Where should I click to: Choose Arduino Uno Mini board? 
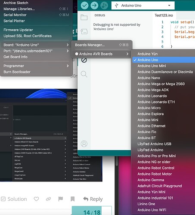[164, 66]
